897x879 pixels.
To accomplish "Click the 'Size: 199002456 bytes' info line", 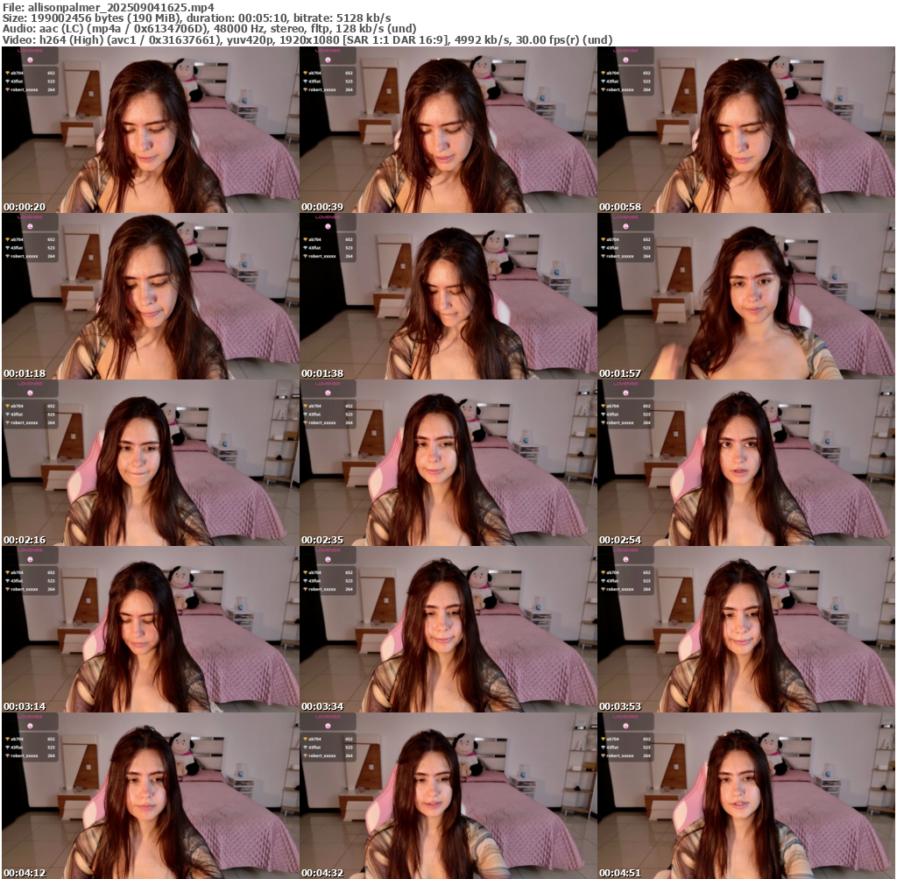I will 197,18.
